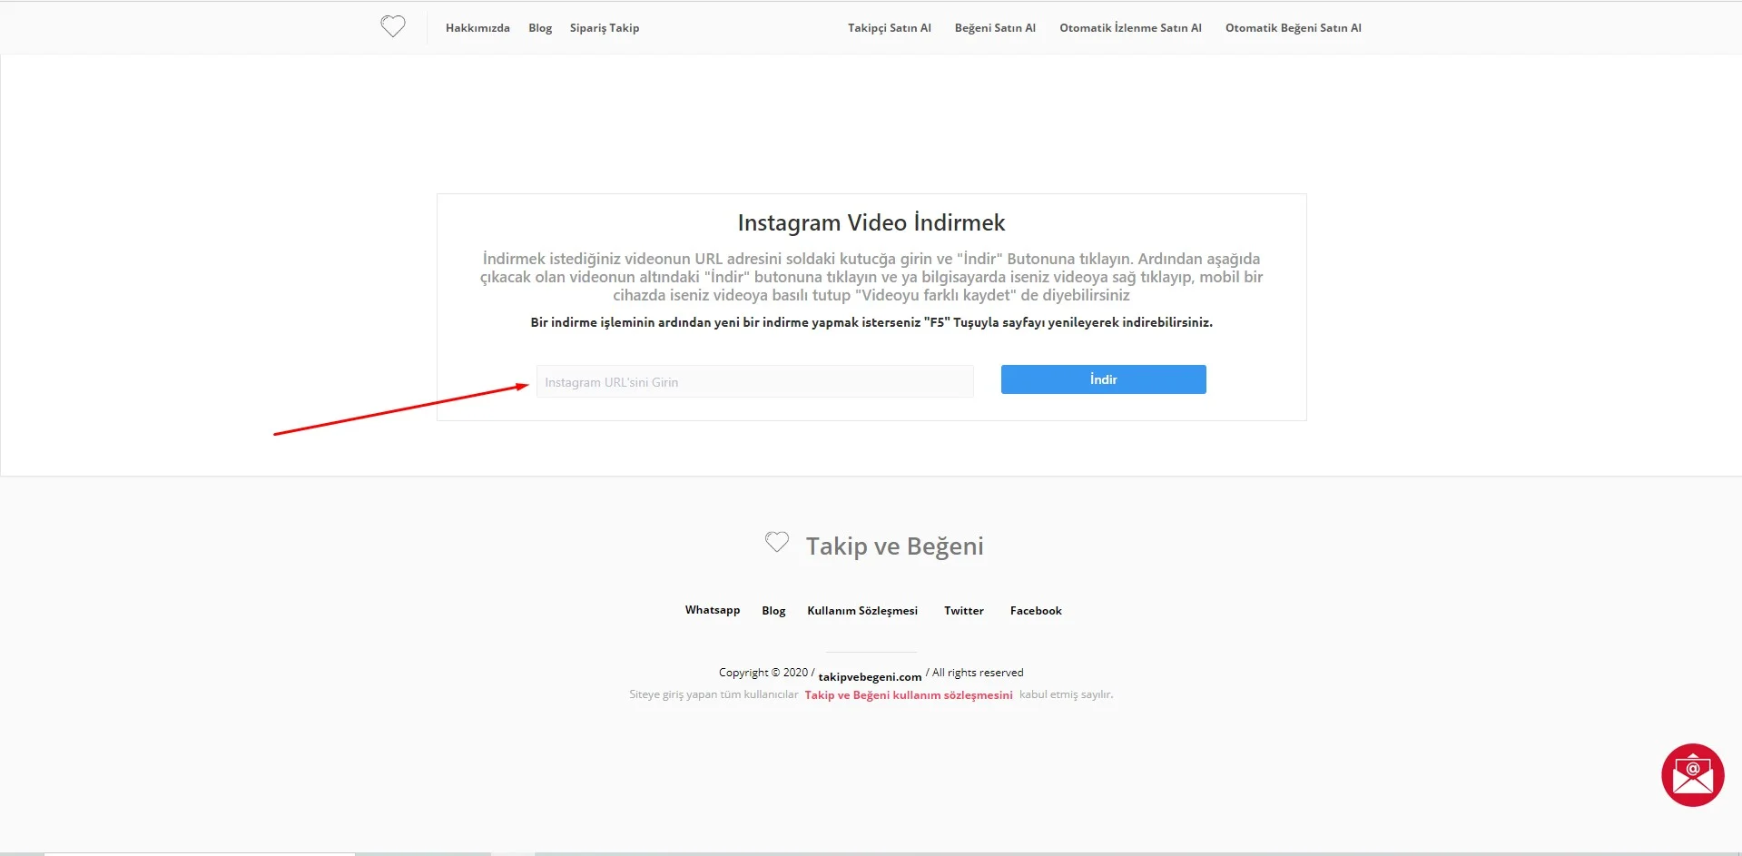Click the Takip ve Beğeni footer title
The image size is (1742, 856).
895,546
